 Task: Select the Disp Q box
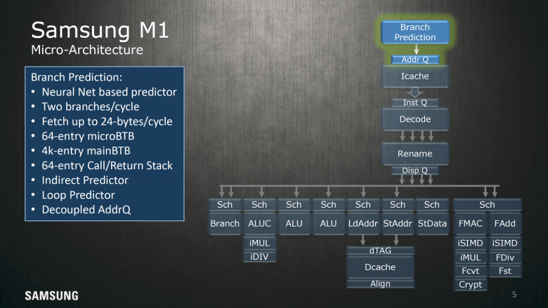[x=415, y=170]
